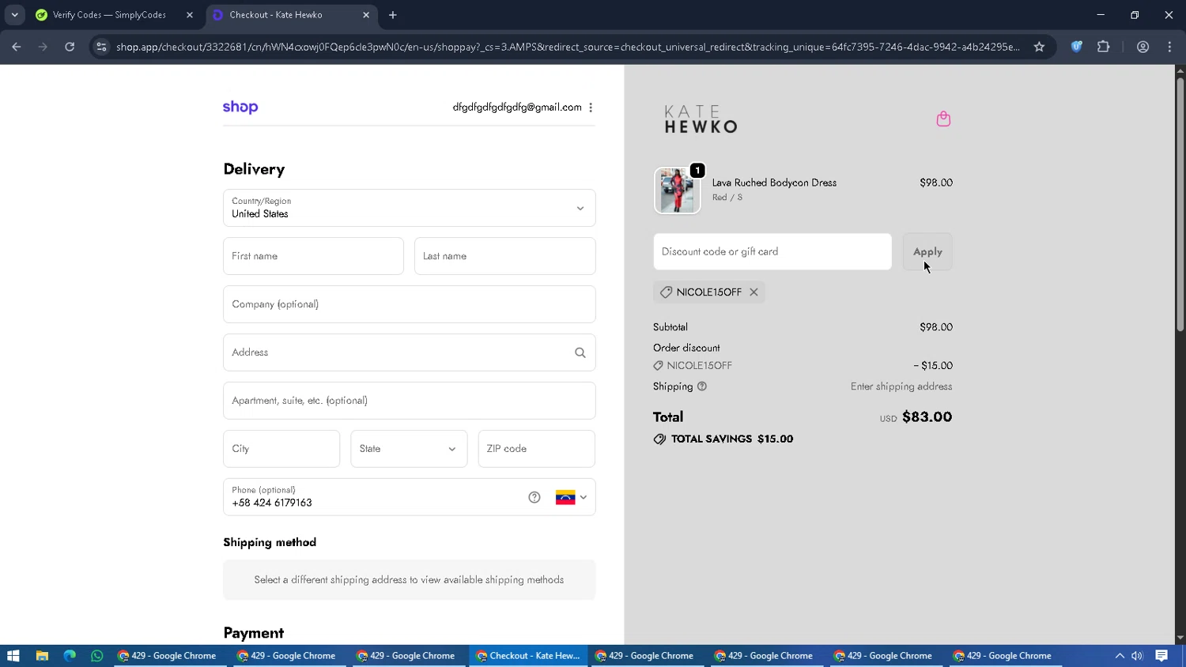
Task: Go back to previous page
Action: click(17, 47)
